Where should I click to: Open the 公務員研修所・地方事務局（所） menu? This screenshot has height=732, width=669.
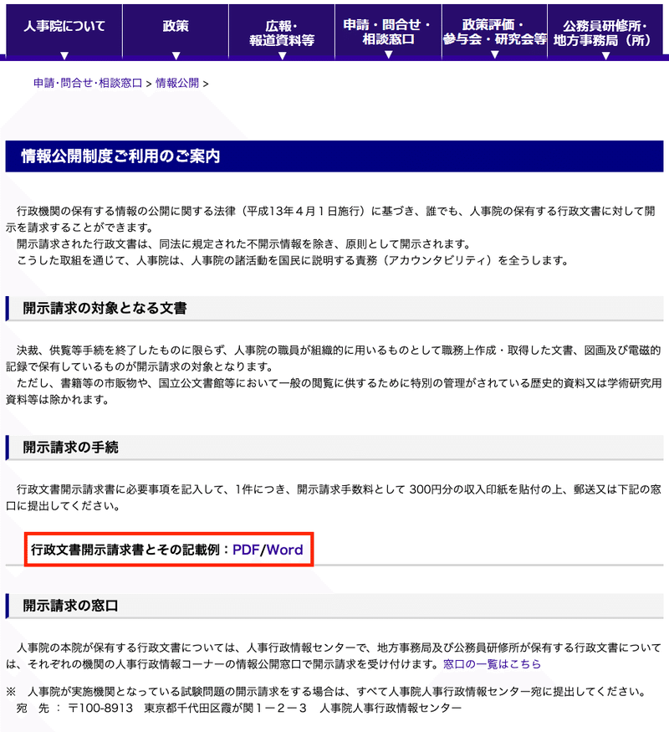(605, 33)
